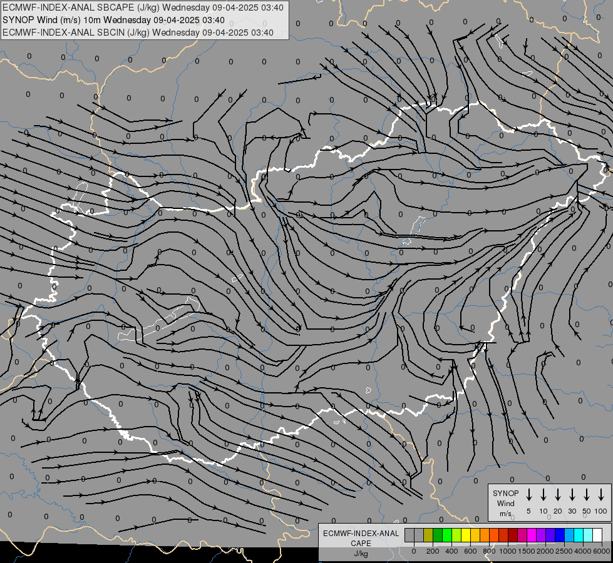Select the sky blue swatch starting at 2500
Viewport: 613px width, 563px height.
coord(569,535)
